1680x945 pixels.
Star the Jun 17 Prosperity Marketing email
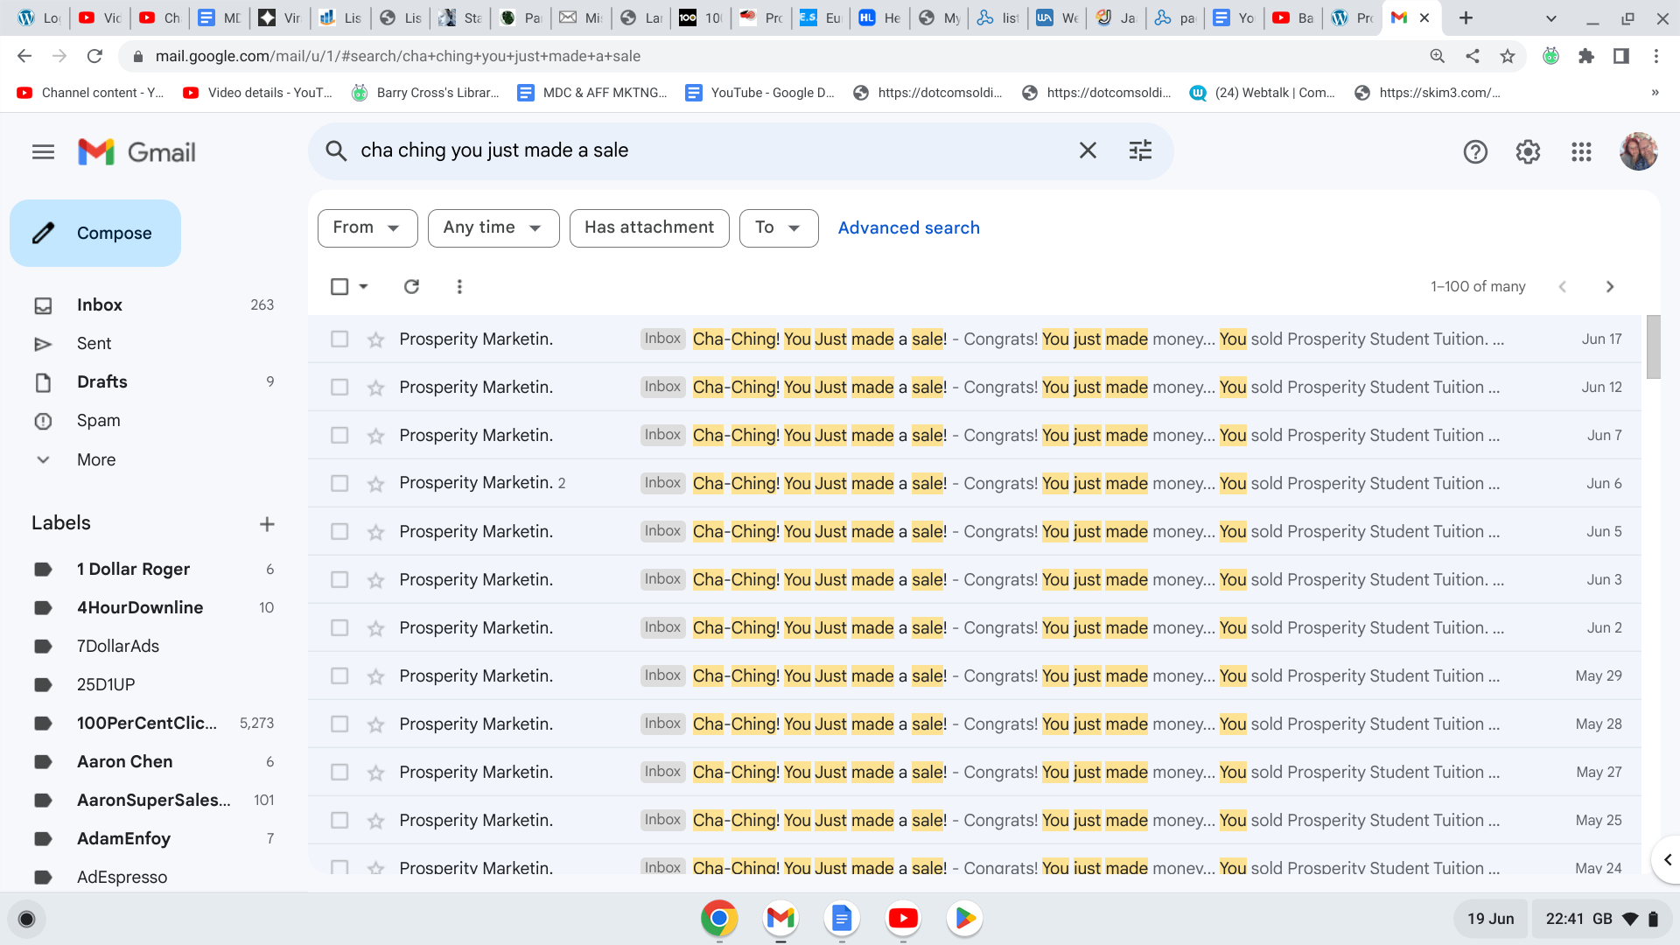pyautogui.click(x=376, y=339)
